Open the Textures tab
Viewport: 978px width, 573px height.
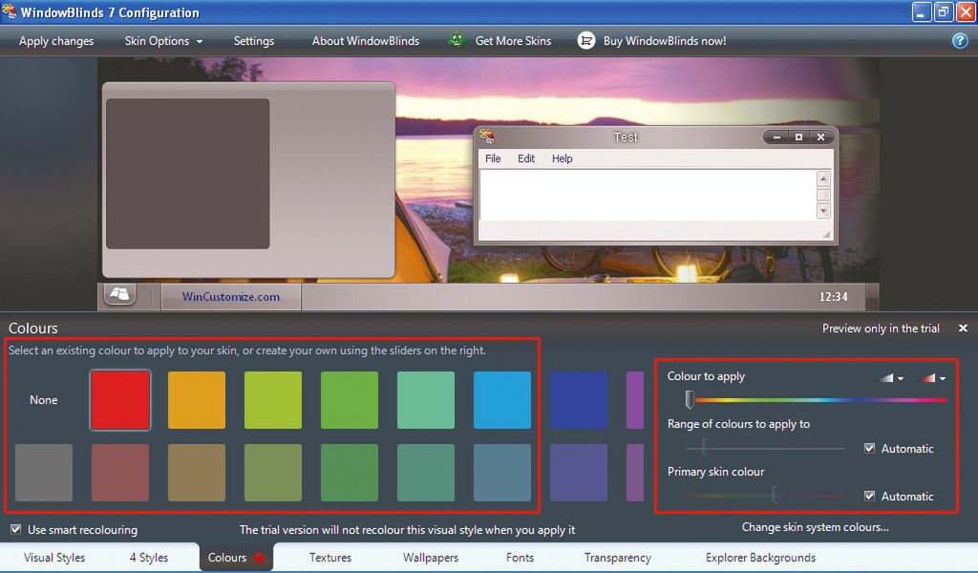point(330,558)
